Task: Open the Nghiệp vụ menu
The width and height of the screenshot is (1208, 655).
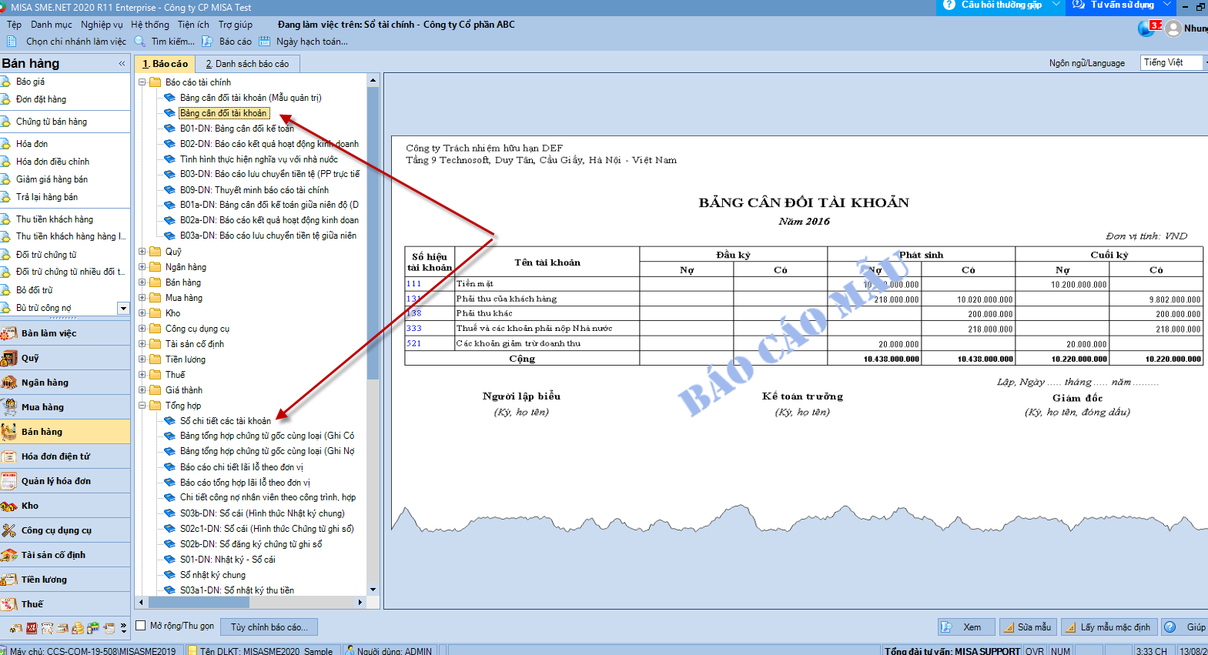Action: click(x=102, y=25)
